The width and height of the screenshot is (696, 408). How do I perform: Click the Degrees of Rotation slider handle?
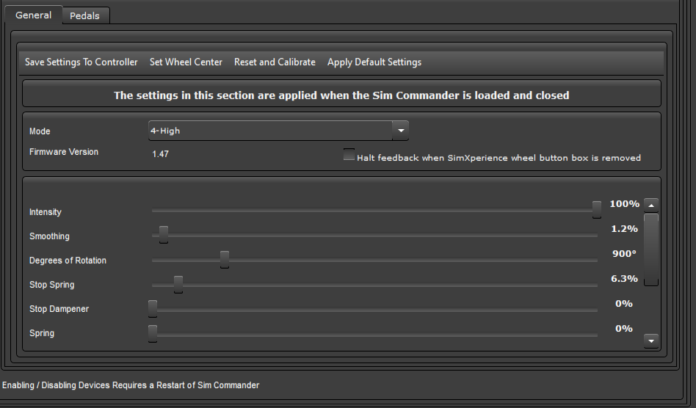[225, 260]
